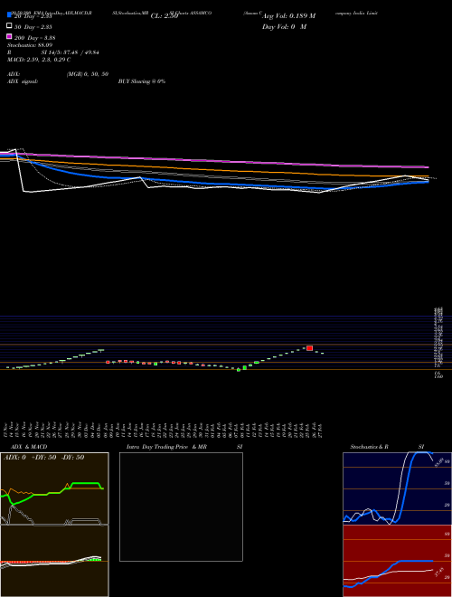Click the SI 14/3: 37.48 / 49.84 reading
Image resolution: width=452 pixels, height=597 pixels.
coord(71,52)
